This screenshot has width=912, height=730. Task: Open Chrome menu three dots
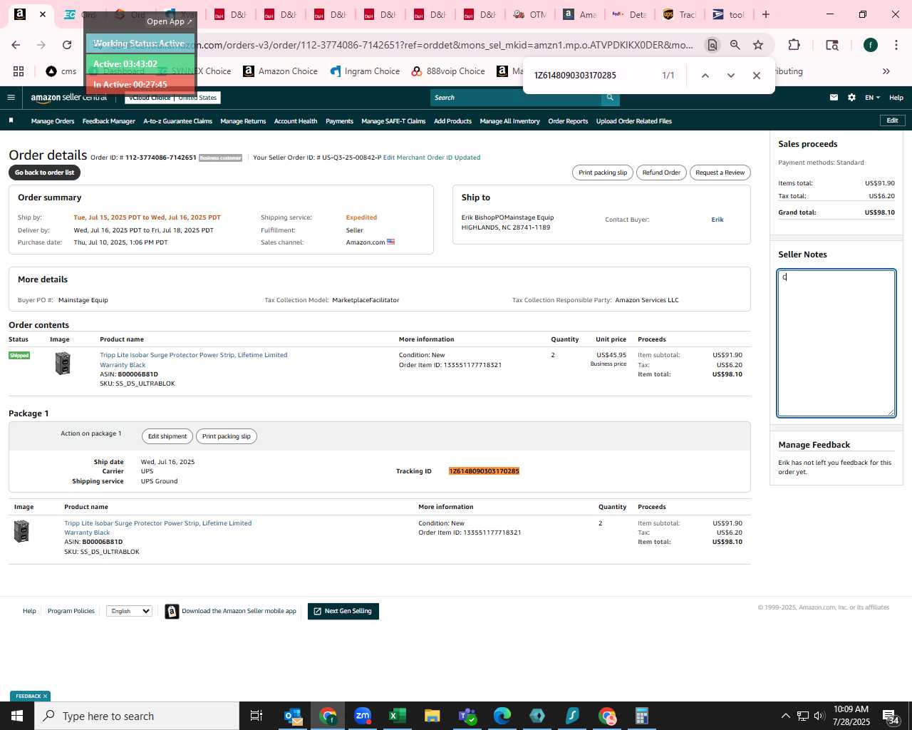point(896,45)
